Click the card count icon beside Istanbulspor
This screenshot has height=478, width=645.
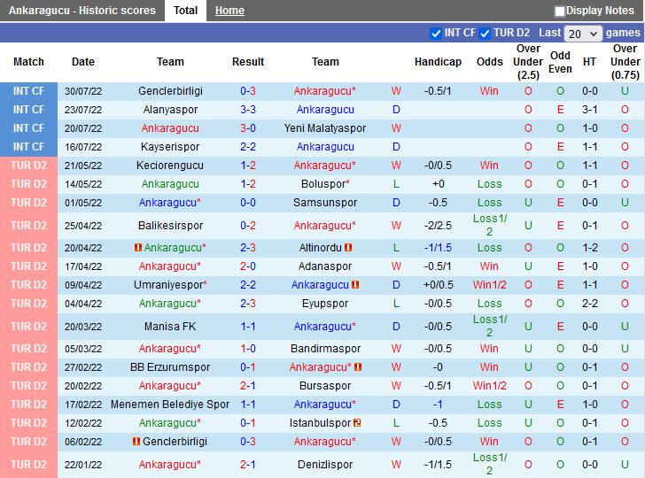point(357,423)
